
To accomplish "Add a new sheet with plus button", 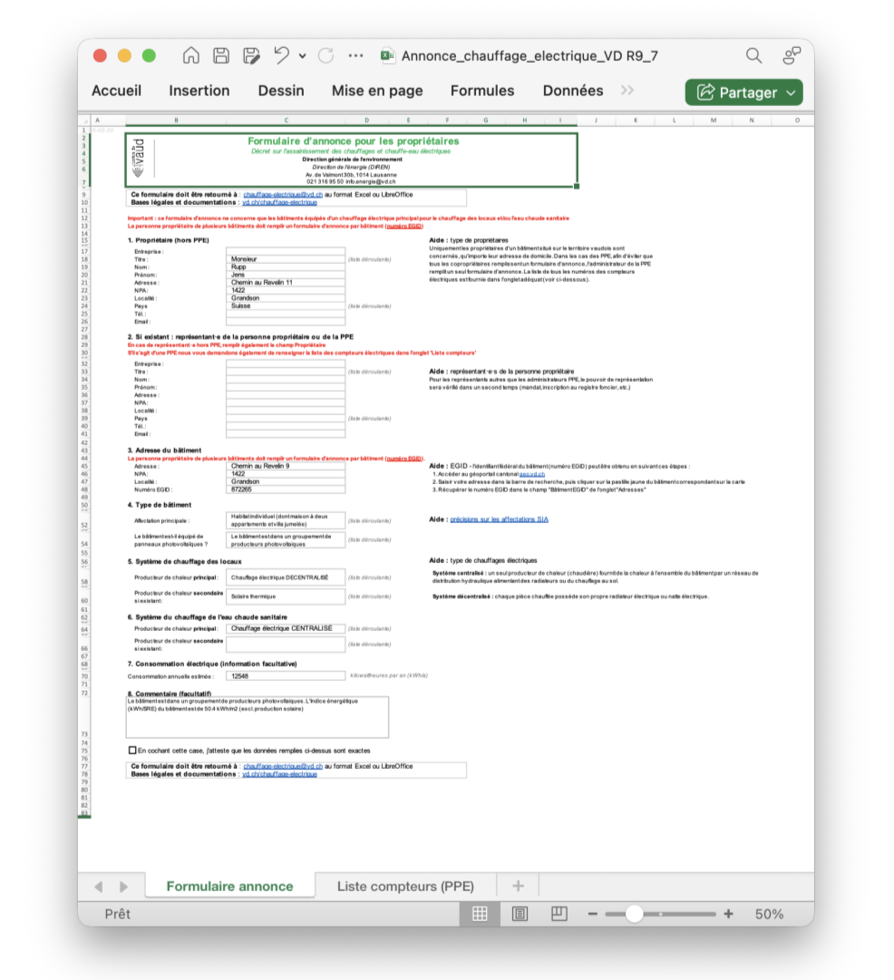I will (518, 886).
